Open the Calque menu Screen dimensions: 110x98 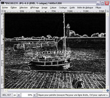coord(53,8)
